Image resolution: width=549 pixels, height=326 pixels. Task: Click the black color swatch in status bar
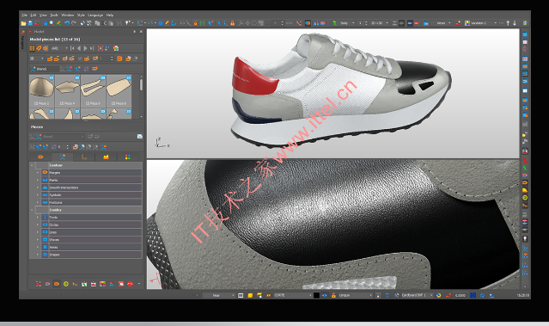tap(316, 296)
